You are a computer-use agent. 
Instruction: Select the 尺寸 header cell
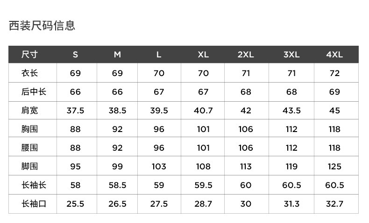(29, 55)
